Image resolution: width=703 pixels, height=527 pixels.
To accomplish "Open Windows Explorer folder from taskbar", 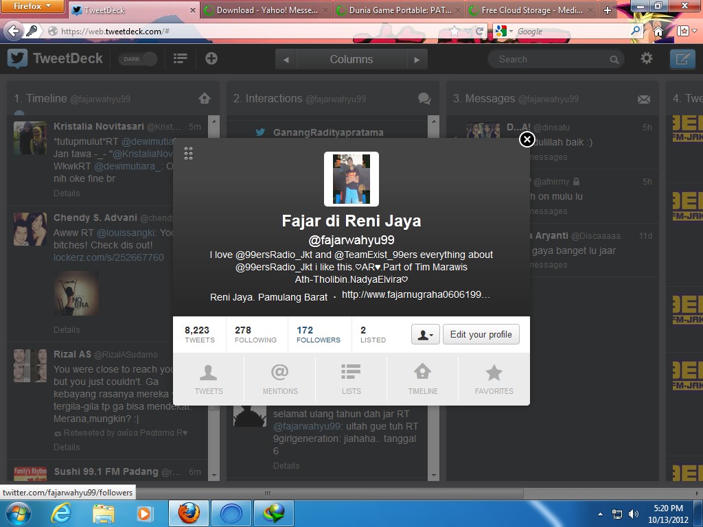I will tap(103, 513).
